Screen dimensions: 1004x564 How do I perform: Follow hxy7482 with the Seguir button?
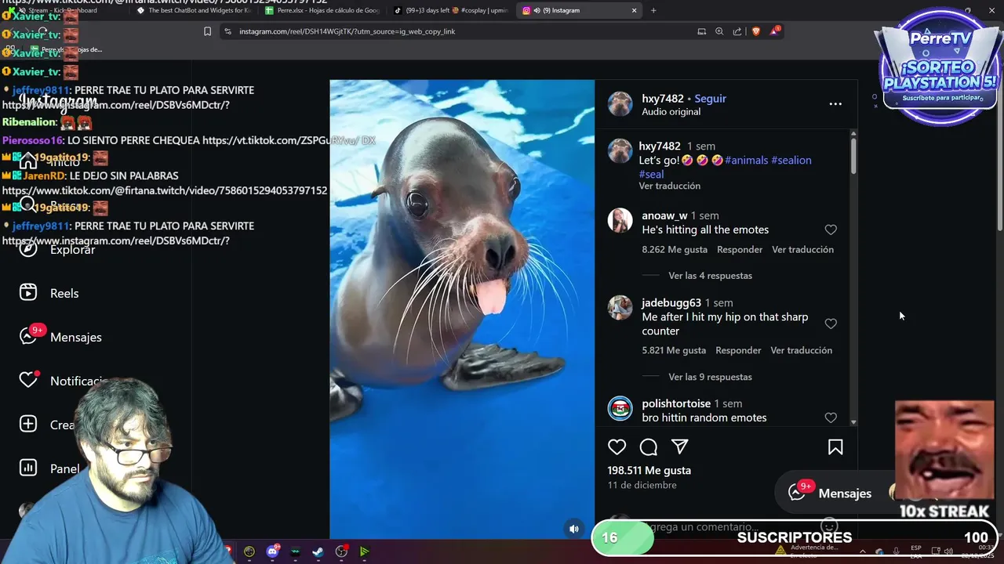click(x=710, y=99)
